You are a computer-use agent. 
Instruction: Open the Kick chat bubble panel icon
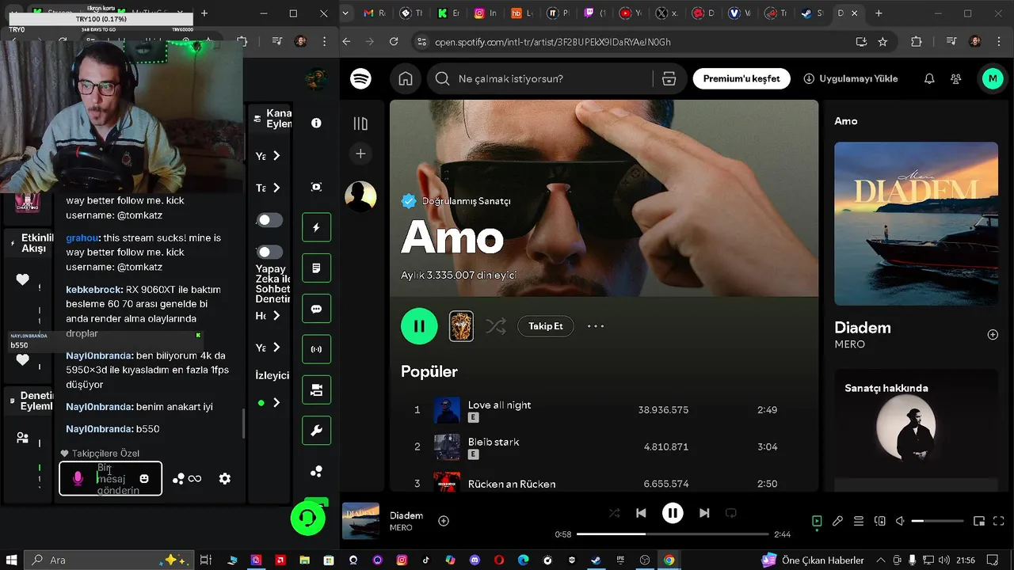(x=316, y=309)
